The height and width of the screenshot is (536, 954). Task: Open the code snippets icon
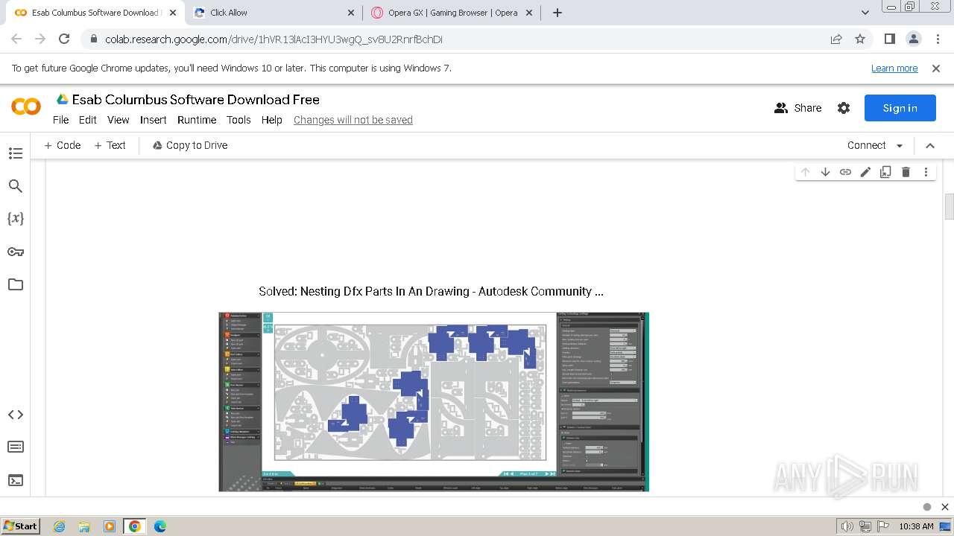[x=16, y=415]
